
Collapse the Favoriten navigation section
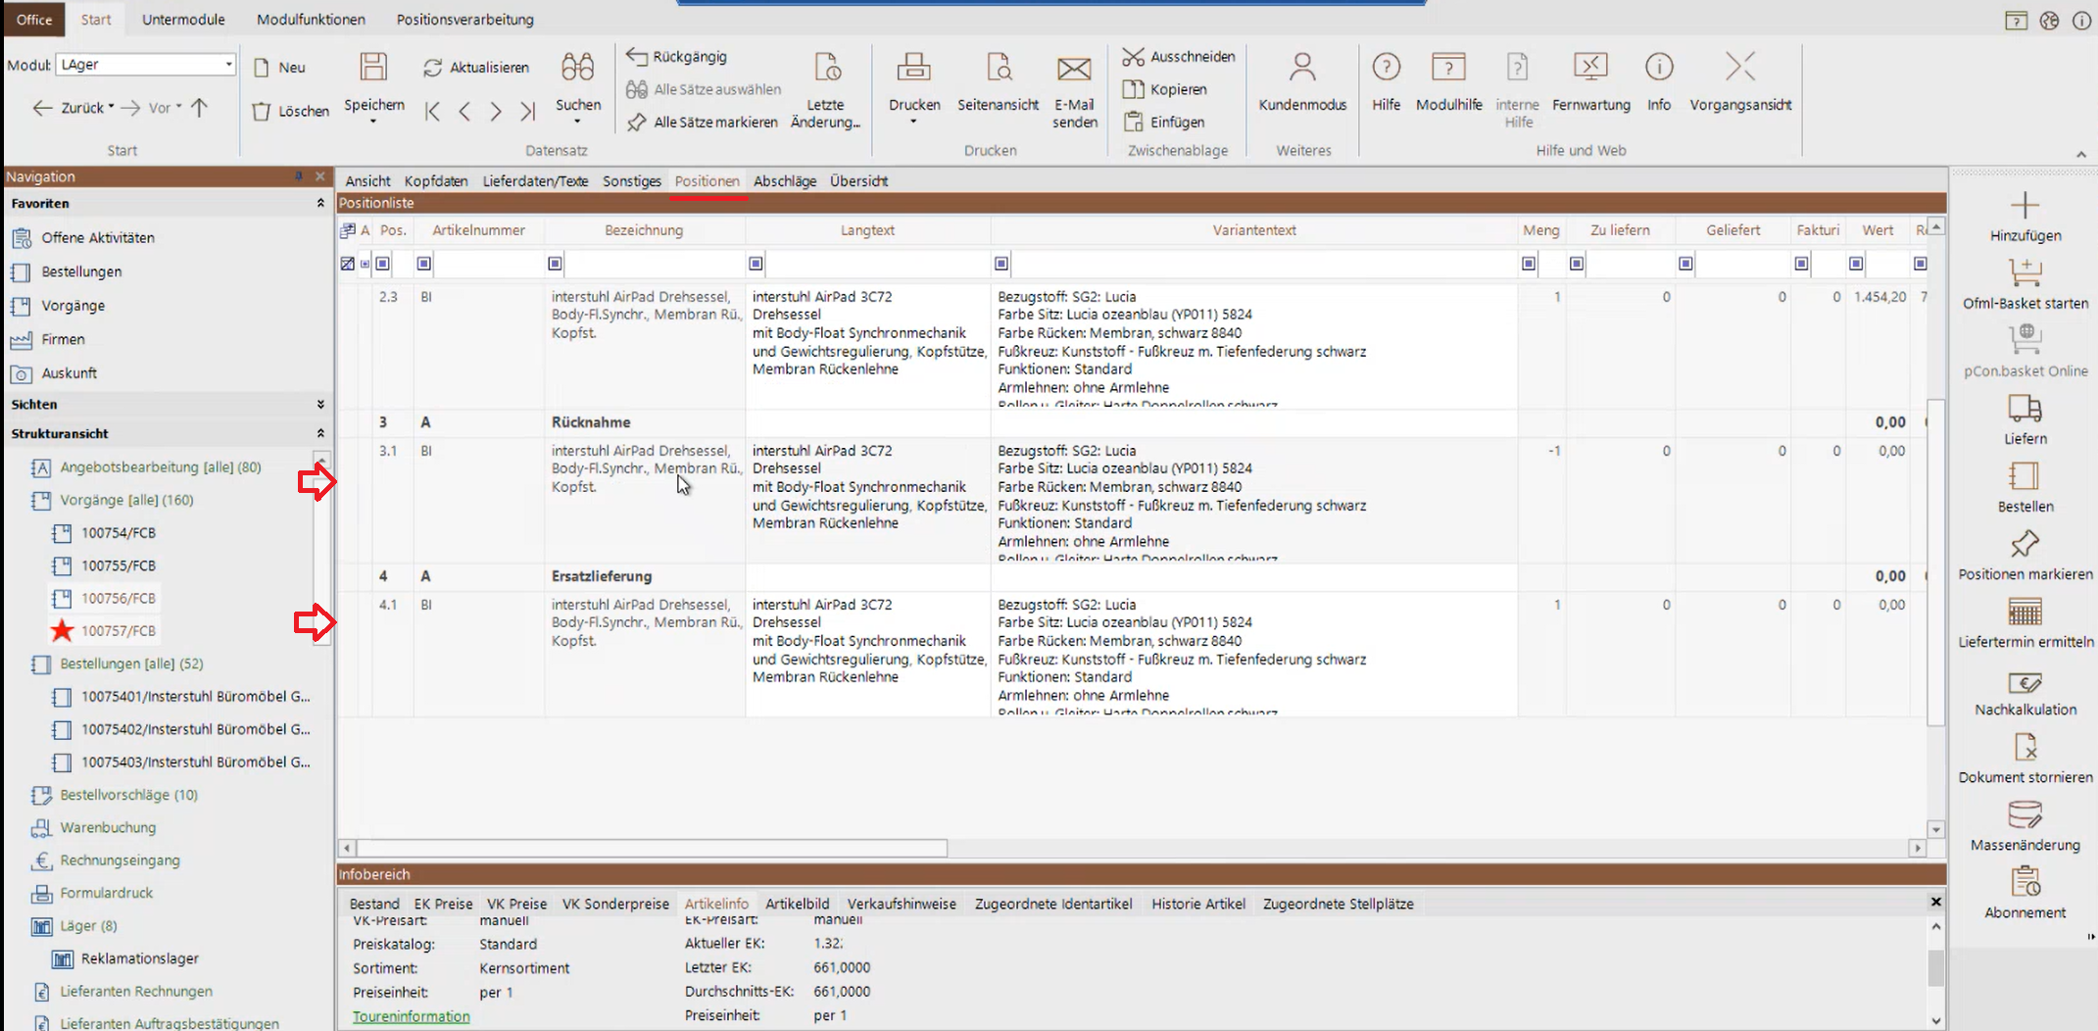[319, 204]
